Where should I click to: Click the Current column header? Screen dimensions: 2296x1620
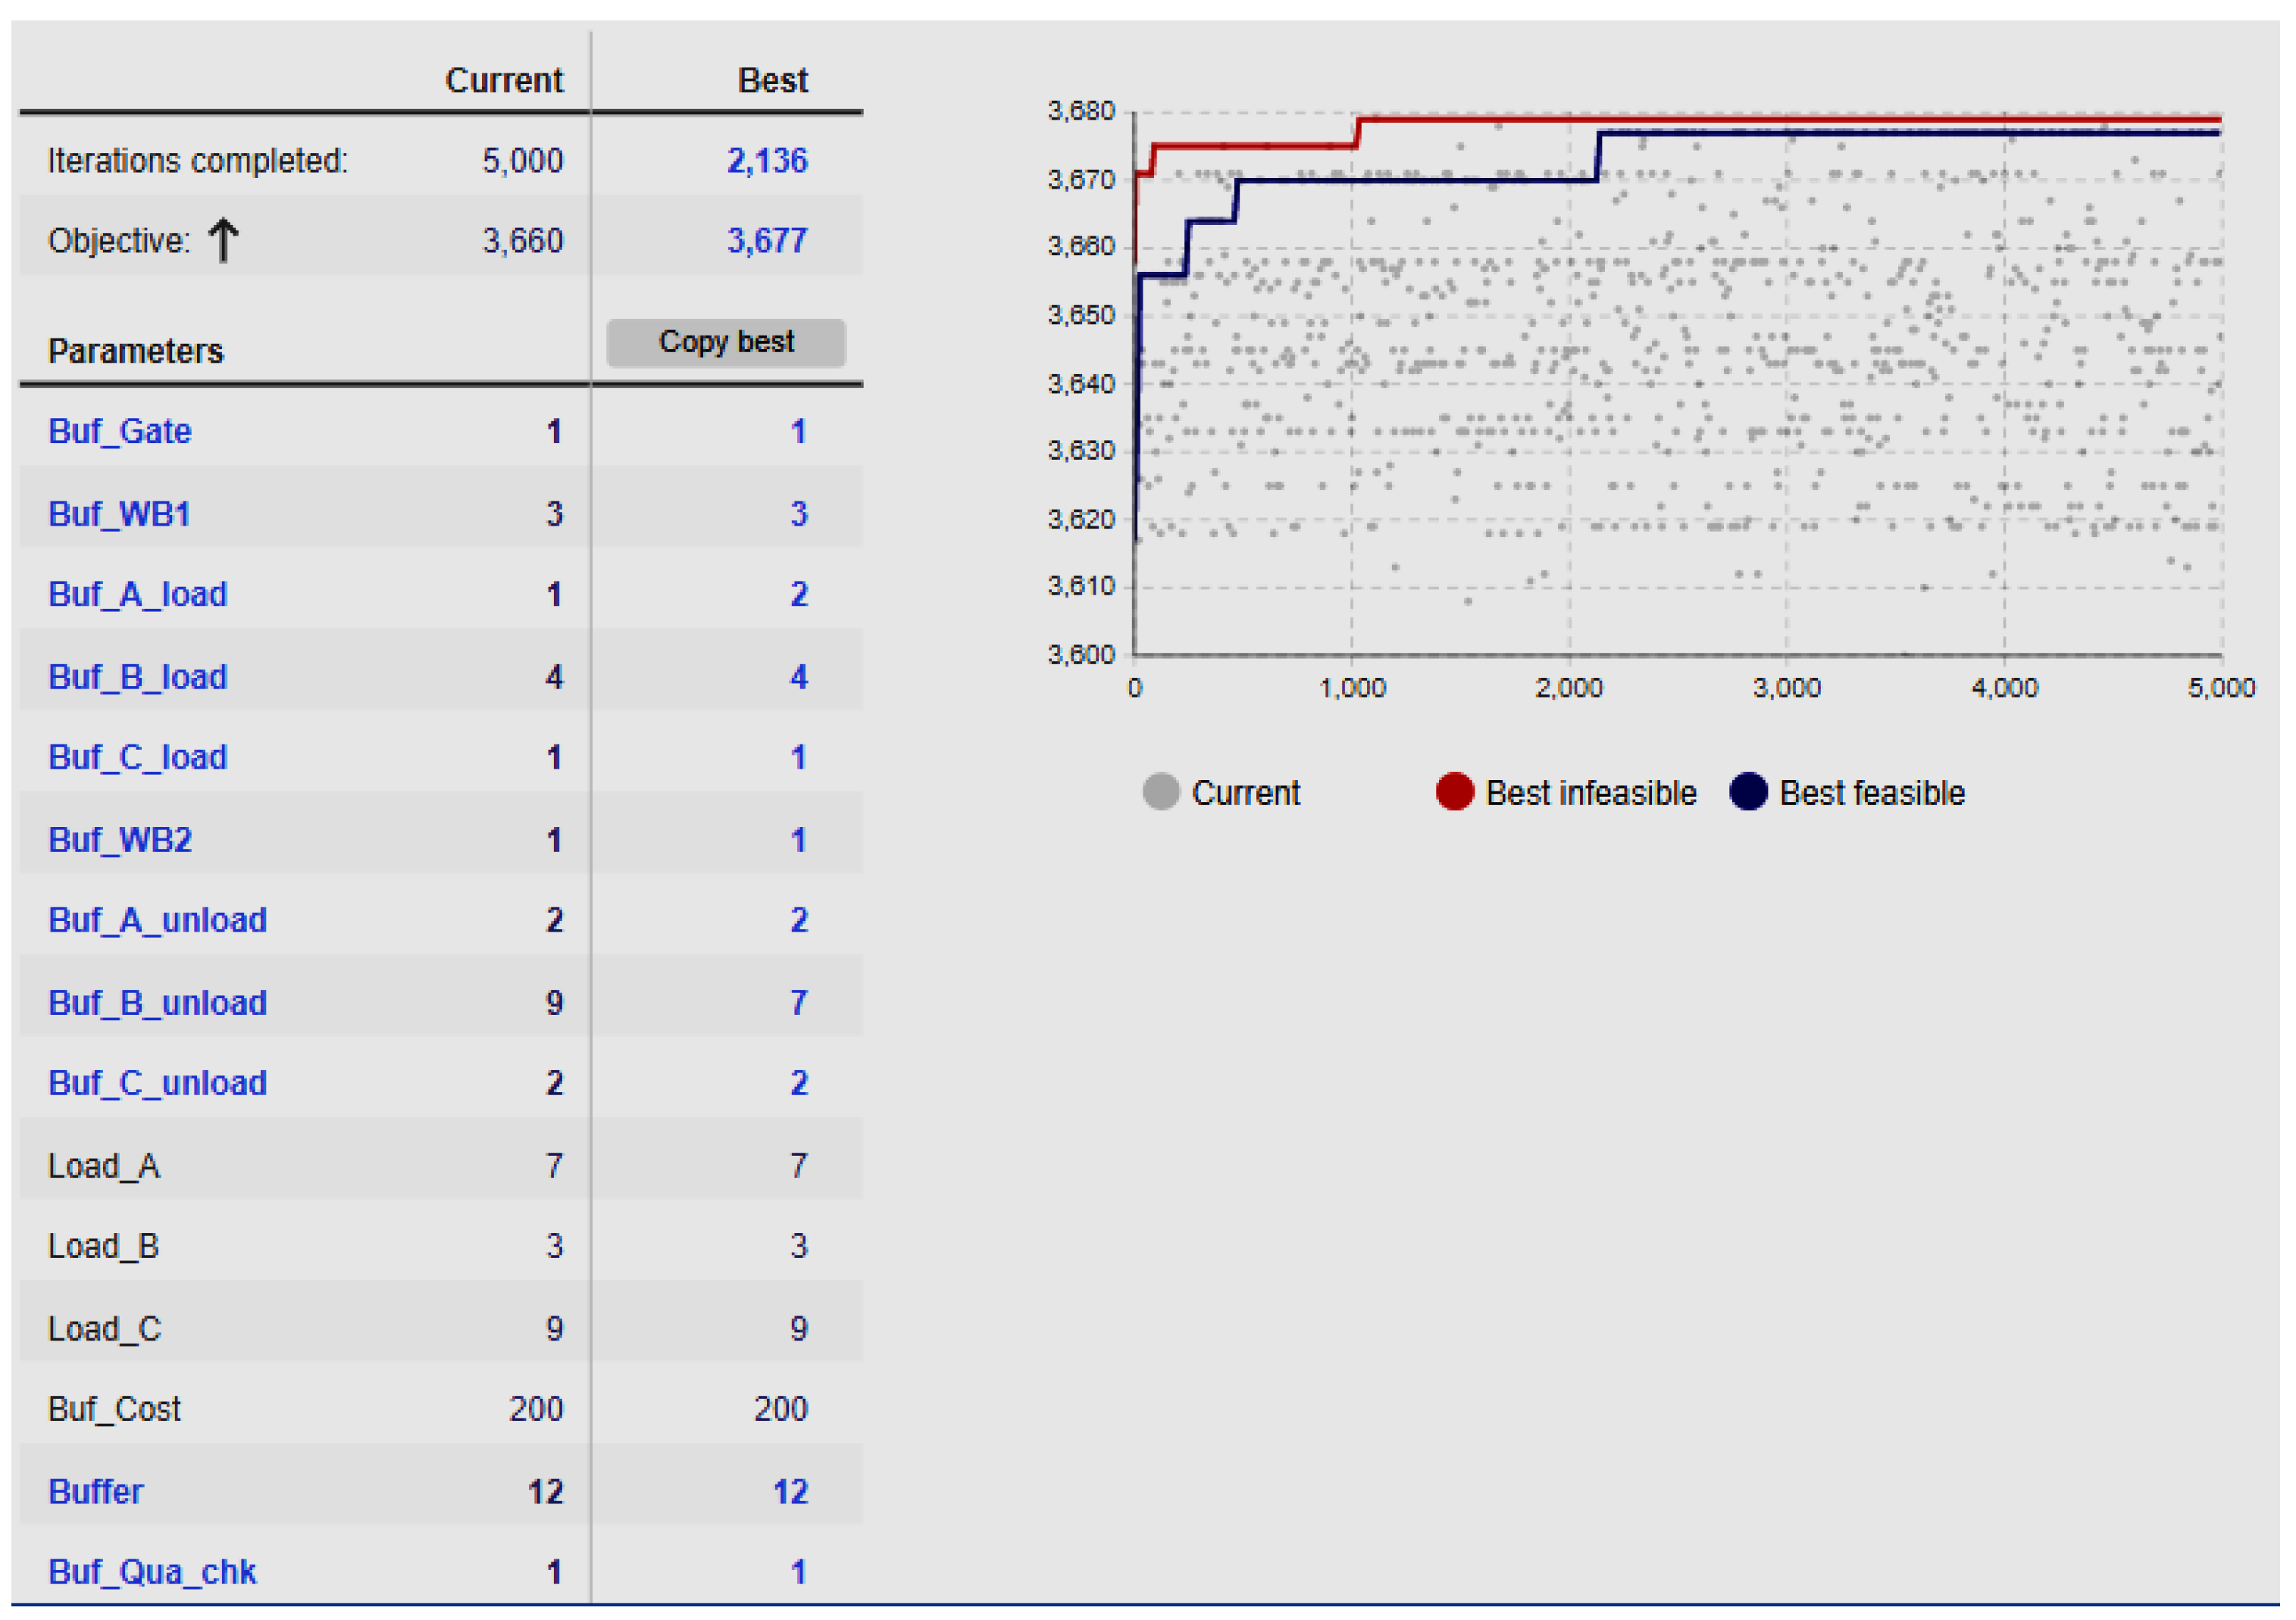[x=503, y=81]
